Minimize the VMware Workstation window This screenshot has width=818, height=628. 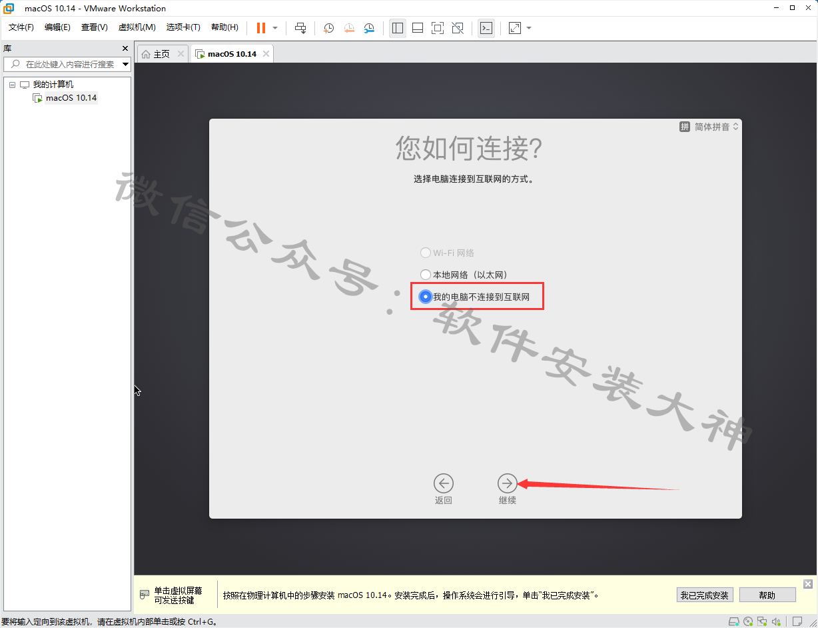(x=776, y=8)
